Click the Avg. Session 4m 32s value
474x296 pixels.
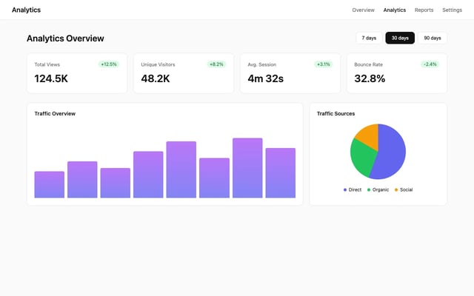(x=265, y=78)
